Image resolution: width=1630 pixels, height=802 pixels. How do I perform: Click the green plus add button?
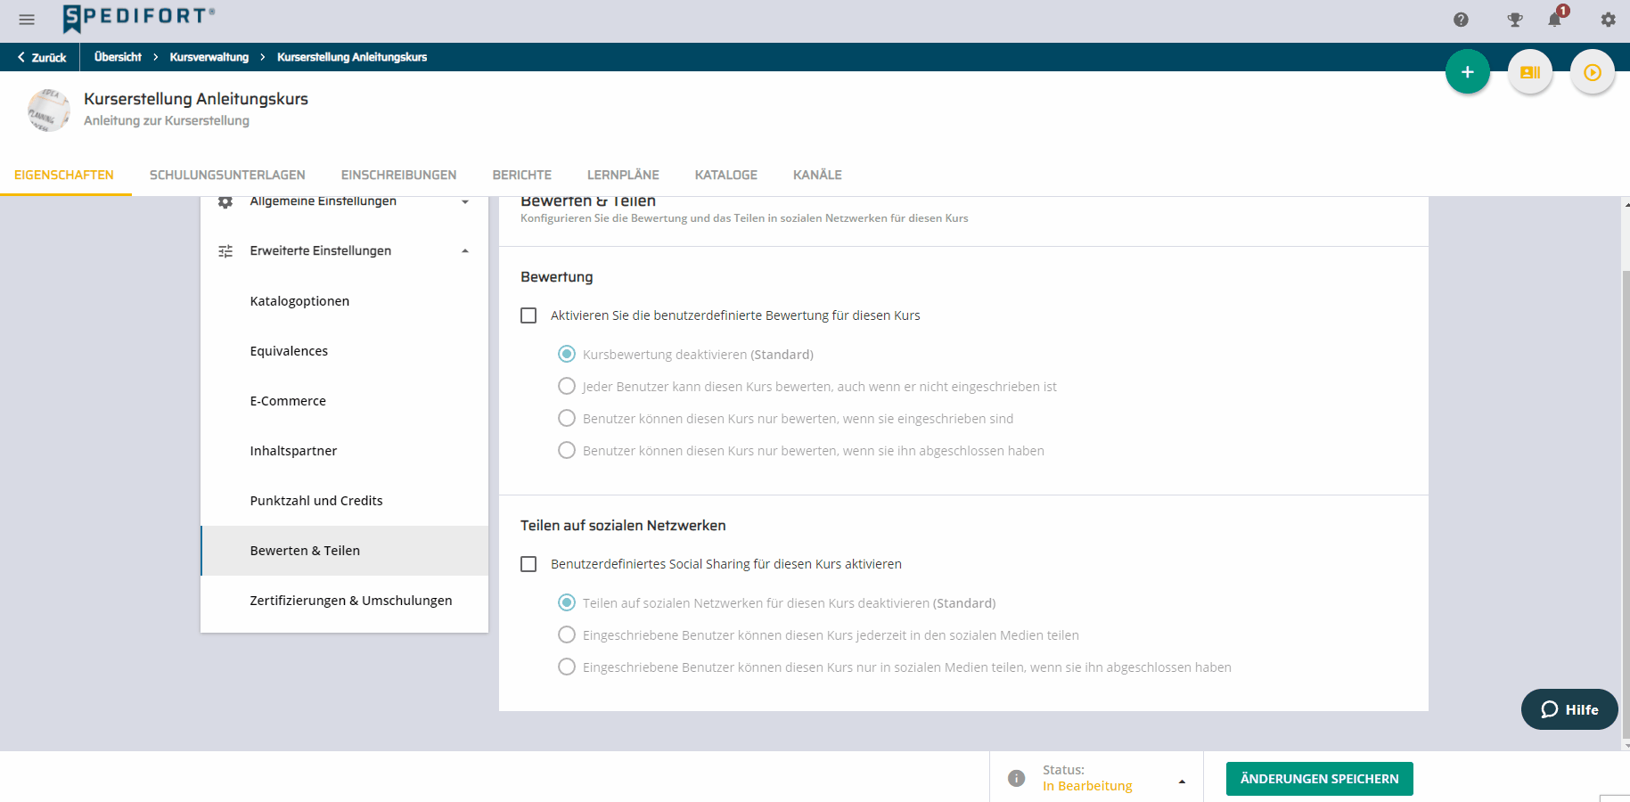pos(1468,72)
